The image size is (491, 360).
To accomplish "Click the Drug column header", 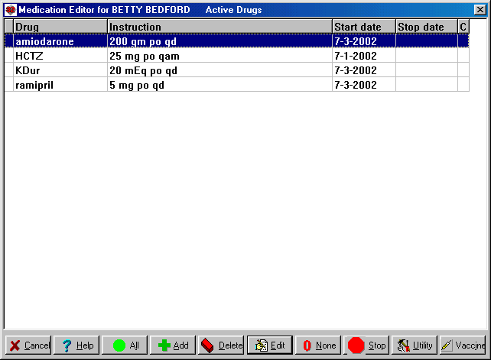I will pos(60,27).
